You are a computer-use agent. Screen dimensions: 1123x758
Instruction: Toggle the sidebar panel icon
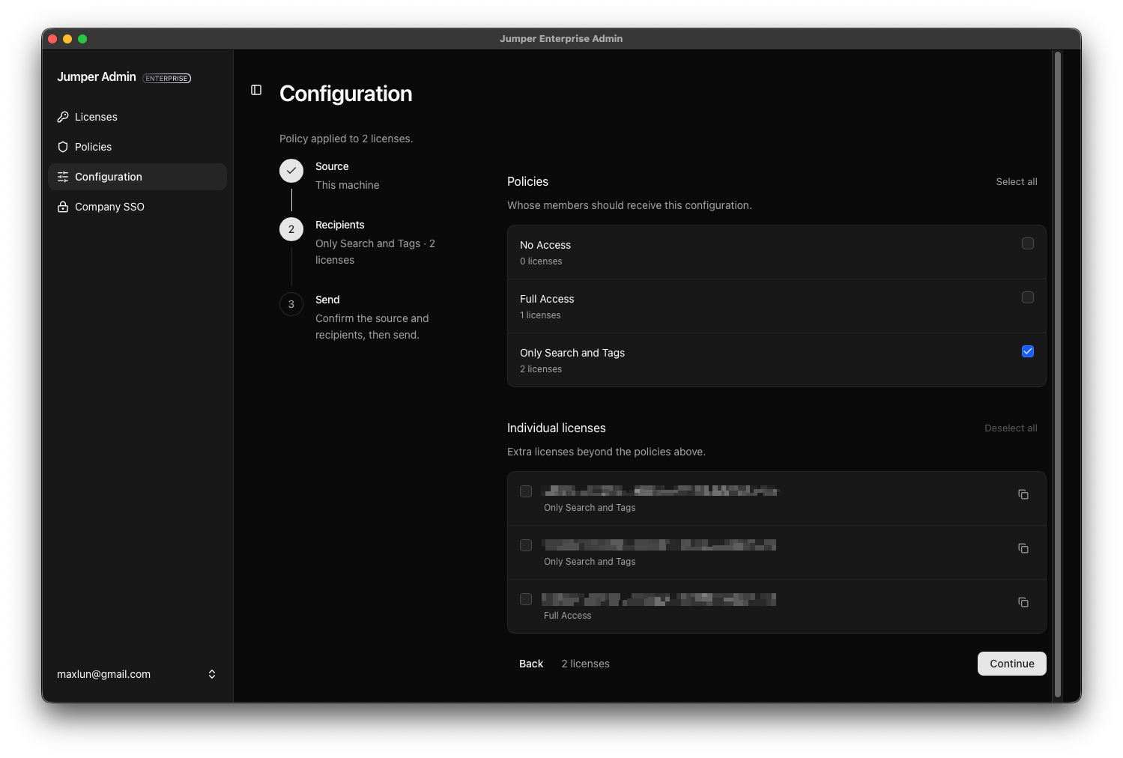(256, 90)
